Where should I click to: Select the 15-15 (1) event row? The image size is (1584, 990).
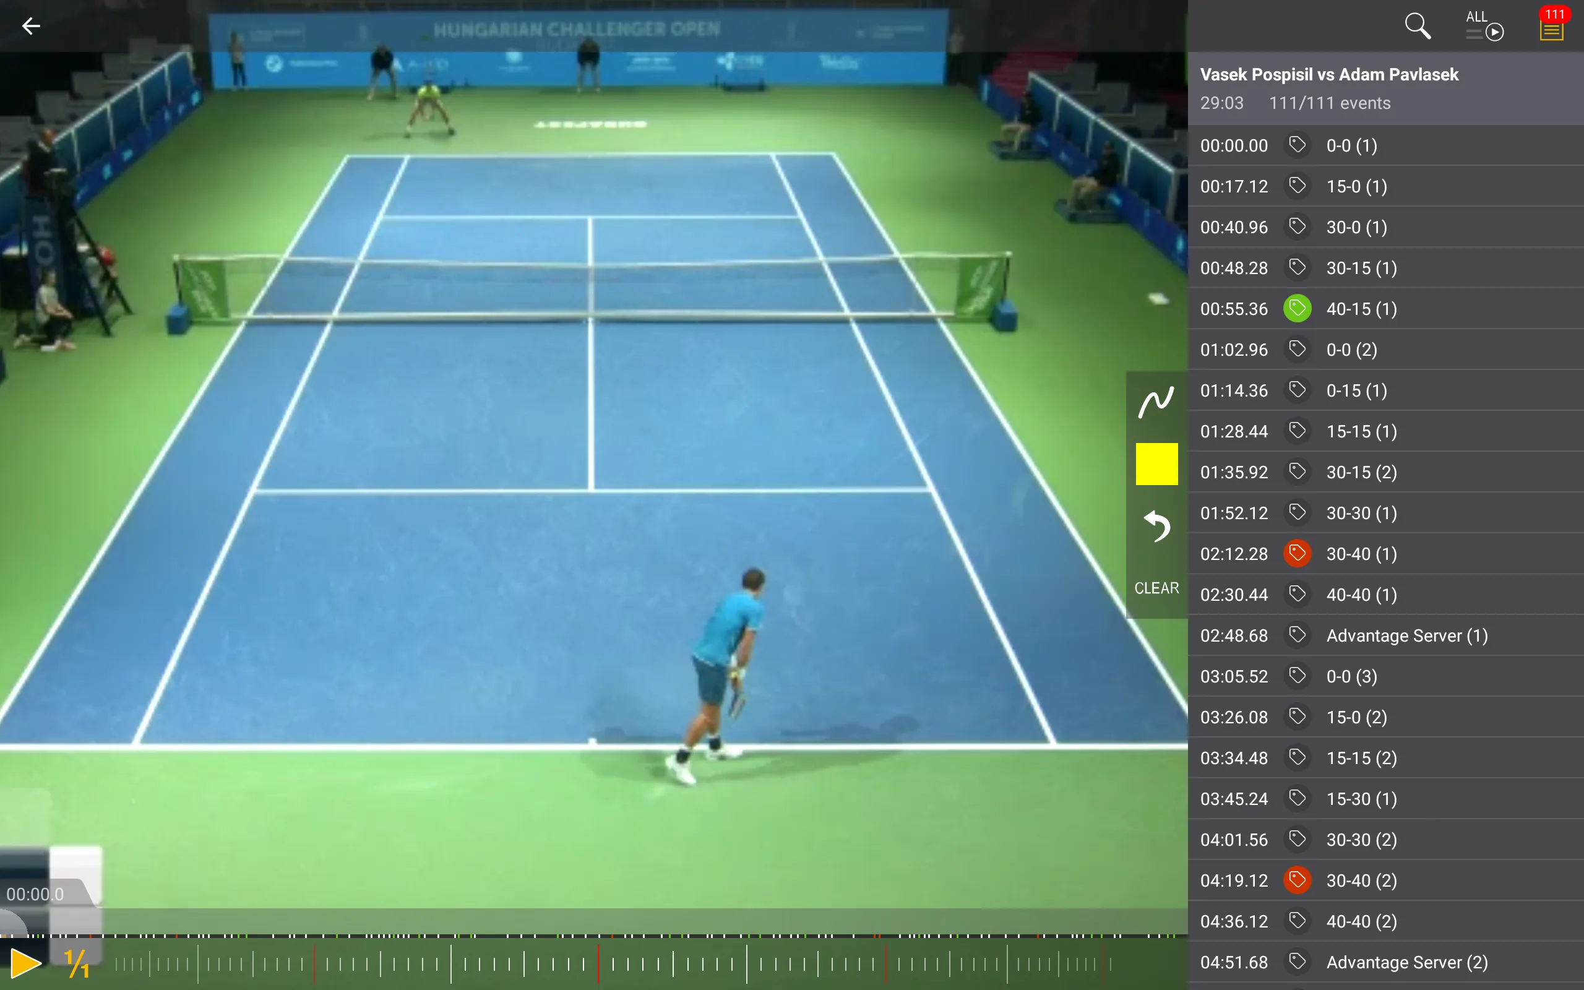(1385, 431)
